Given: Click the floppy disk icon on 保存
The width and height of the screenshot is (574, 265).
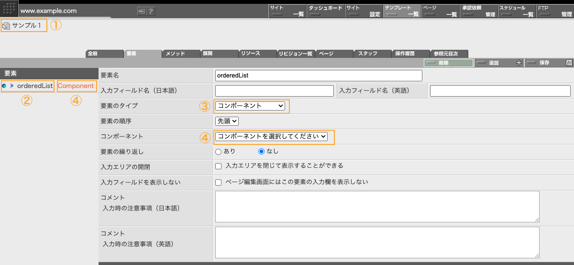Looking at the screenshot, I should click(569, 63).
